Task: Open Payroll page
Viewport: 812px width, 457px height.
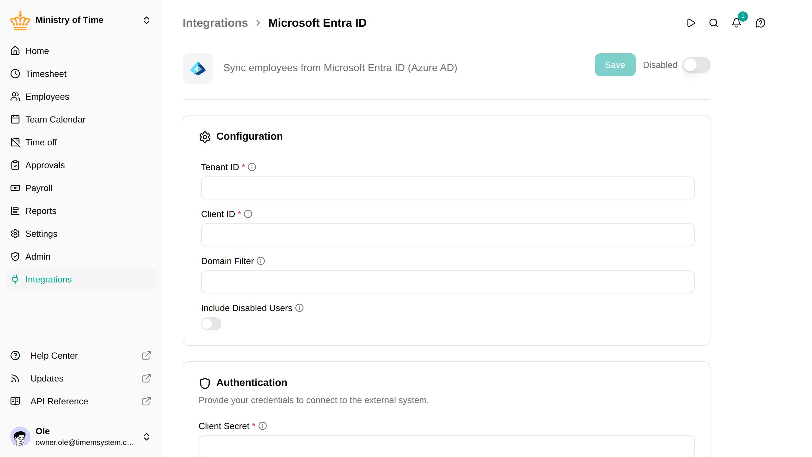Action: pyautogui.click(x=81, y=188)
